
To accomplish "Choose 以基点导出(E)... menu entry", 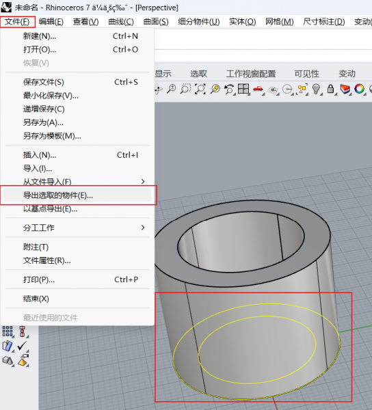I will point(78,209).
